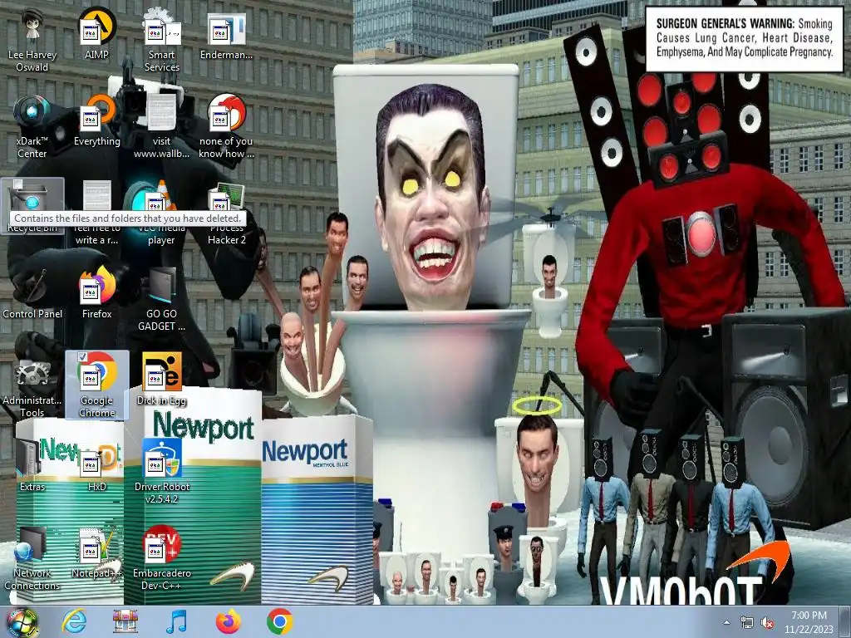Image resolution: width=851 pixels, height=638 pixels.
Task: Open the Control Panel desktop icon
Action: click(x=32, y=293)
